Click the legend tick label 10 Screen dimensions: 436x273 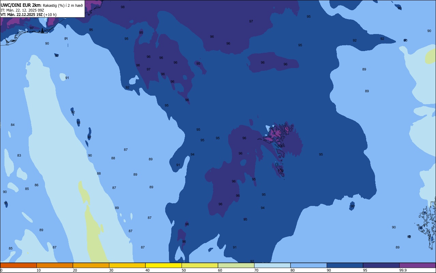pos(38,270)
